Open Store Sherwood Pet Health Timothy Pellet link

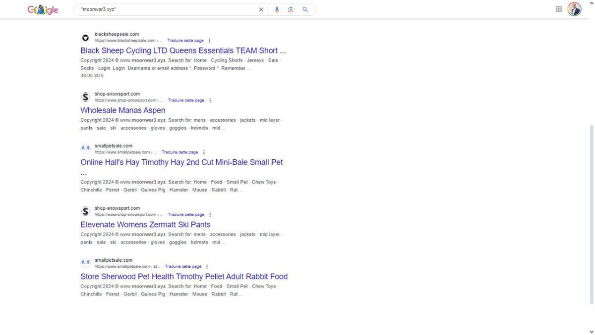tap(184, 277)
